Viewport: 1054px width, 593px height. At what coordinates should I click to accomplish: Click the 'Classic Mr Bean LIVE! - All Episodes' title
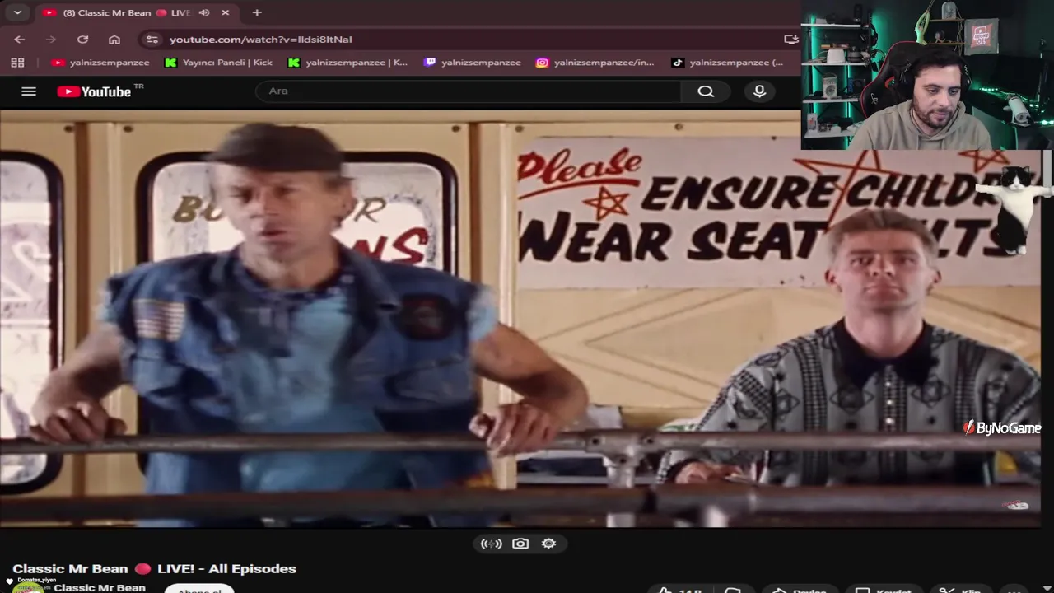[154, 568]
